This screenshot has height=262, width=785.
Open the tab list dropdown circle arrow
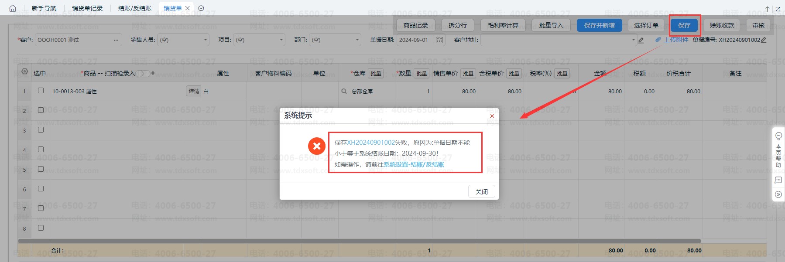click(201, 8)
